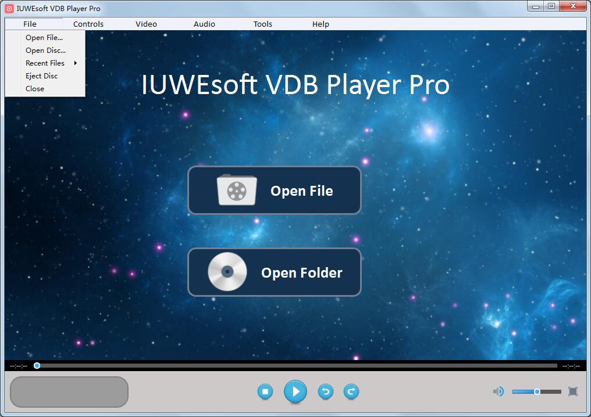Click the volume slider handle
Screen dimensions: 591x417
(x=537, y=392)
